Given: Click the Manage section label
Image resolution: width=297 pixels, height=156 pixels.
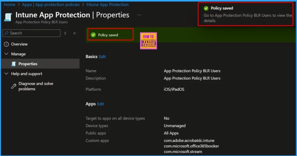Looking at the screenshot, I should [18, 54].
